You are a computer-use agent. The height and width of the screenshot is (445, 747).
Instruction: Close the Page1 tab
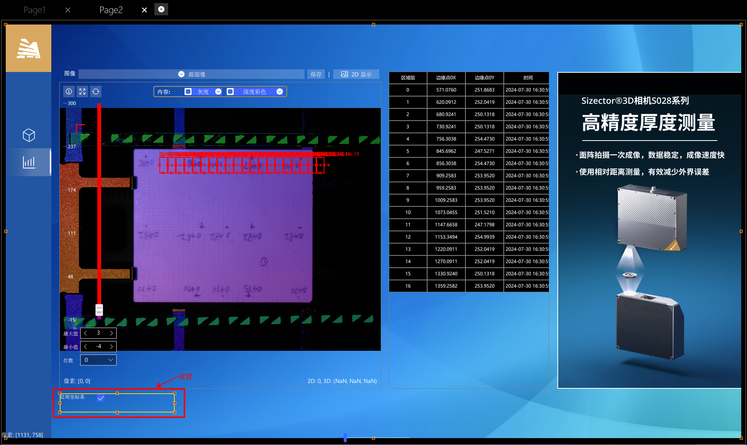click(x=68, y=10)
